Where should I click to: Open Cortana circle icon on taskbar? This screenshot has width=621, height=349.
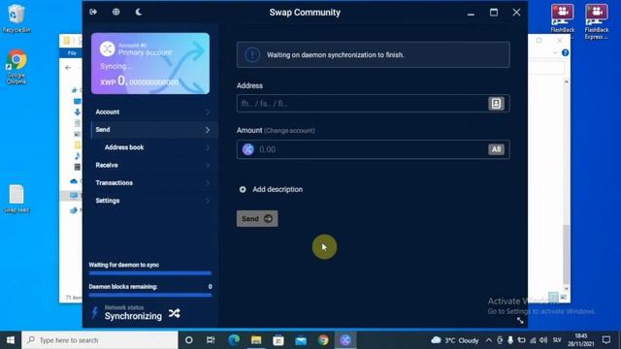click(189, 340)
